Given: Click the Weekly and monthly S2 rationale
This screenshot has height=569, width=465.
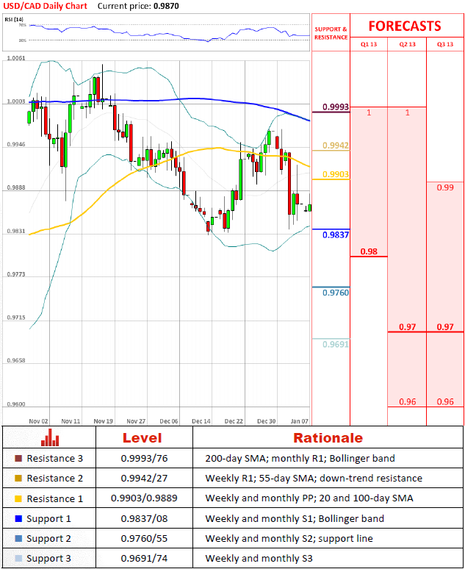Looking at the screenshot, I should coord(289,539).
